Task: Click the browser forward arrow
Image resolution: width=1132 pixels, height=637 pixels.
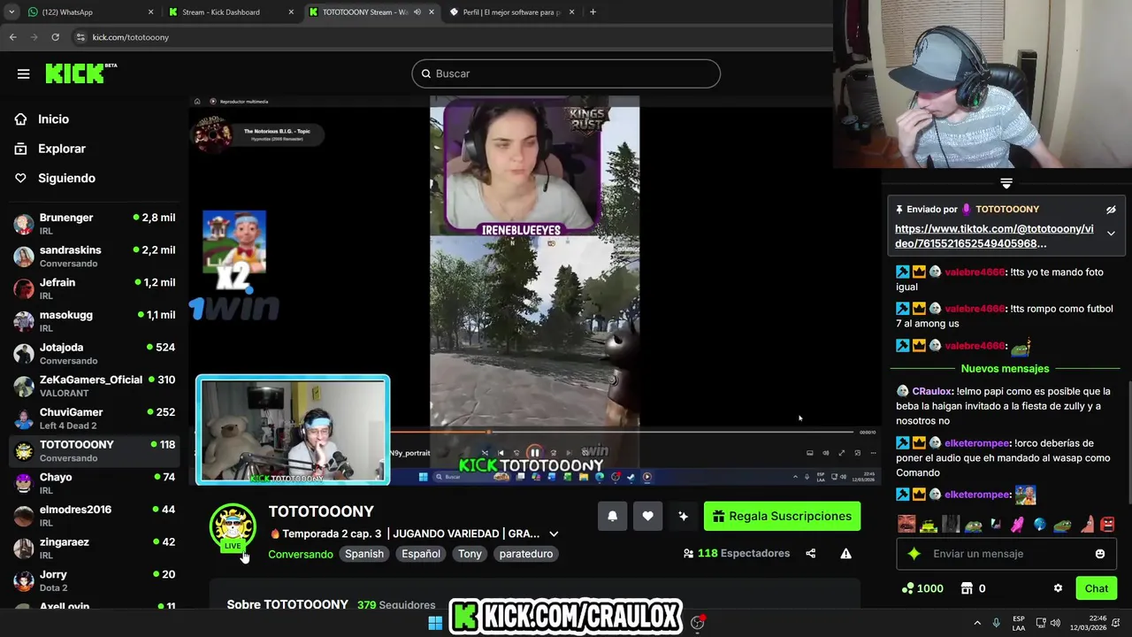Action: point(34,37)
